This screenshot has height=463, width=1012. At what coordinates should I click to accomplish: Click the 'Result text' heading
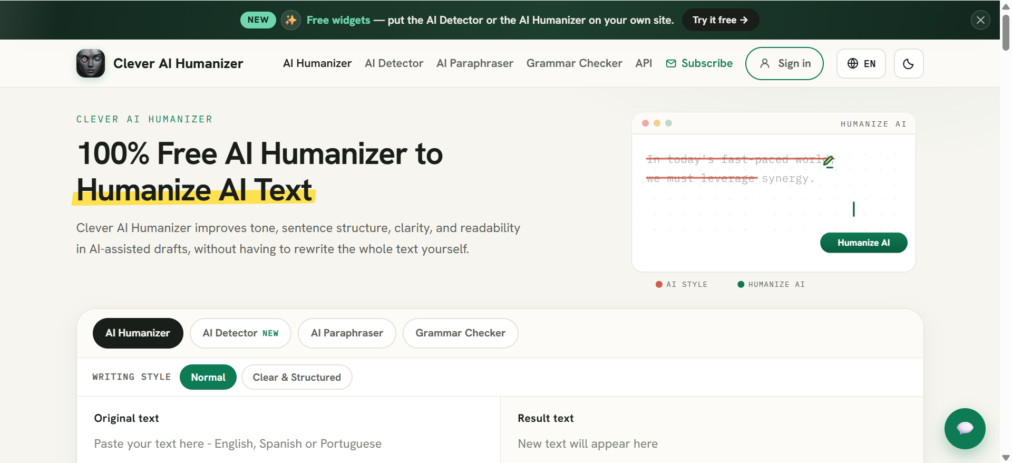546,418
